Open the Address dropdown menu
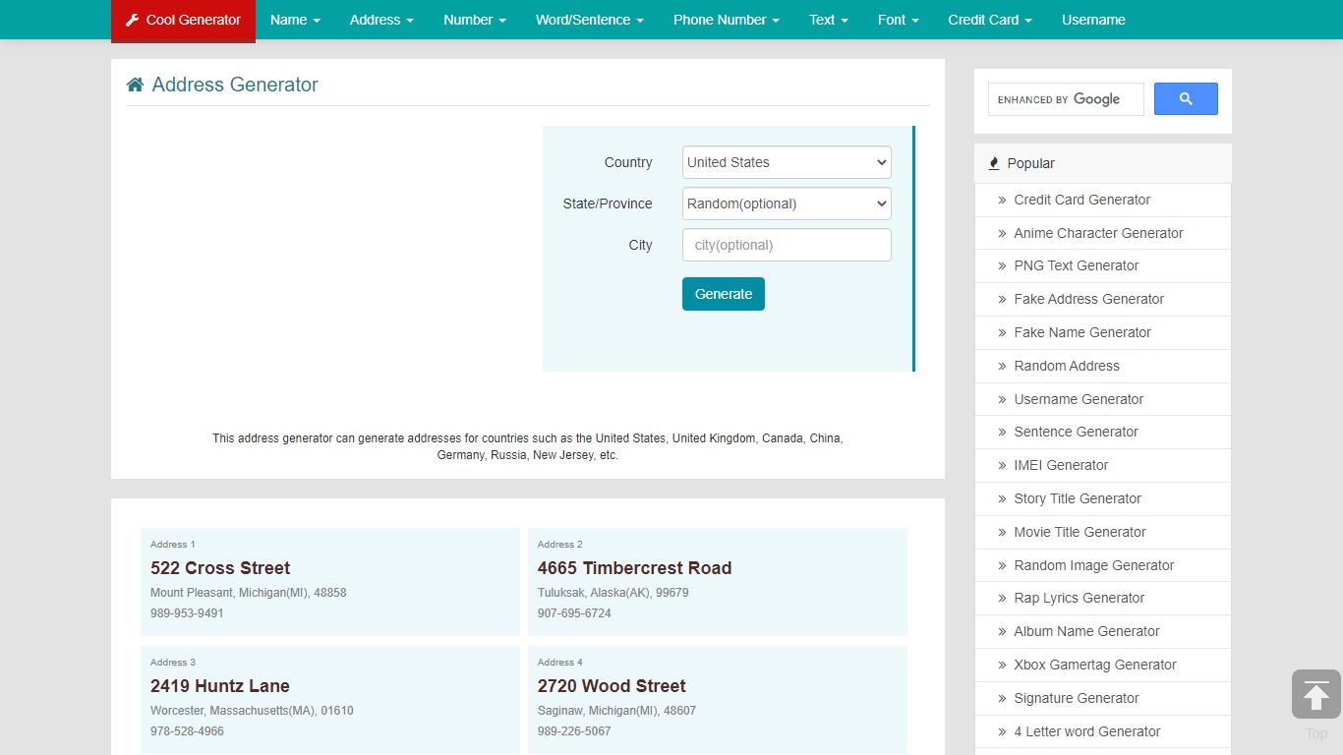The height and width of the screenshot is (755, 1343). [x=381, y=20]
